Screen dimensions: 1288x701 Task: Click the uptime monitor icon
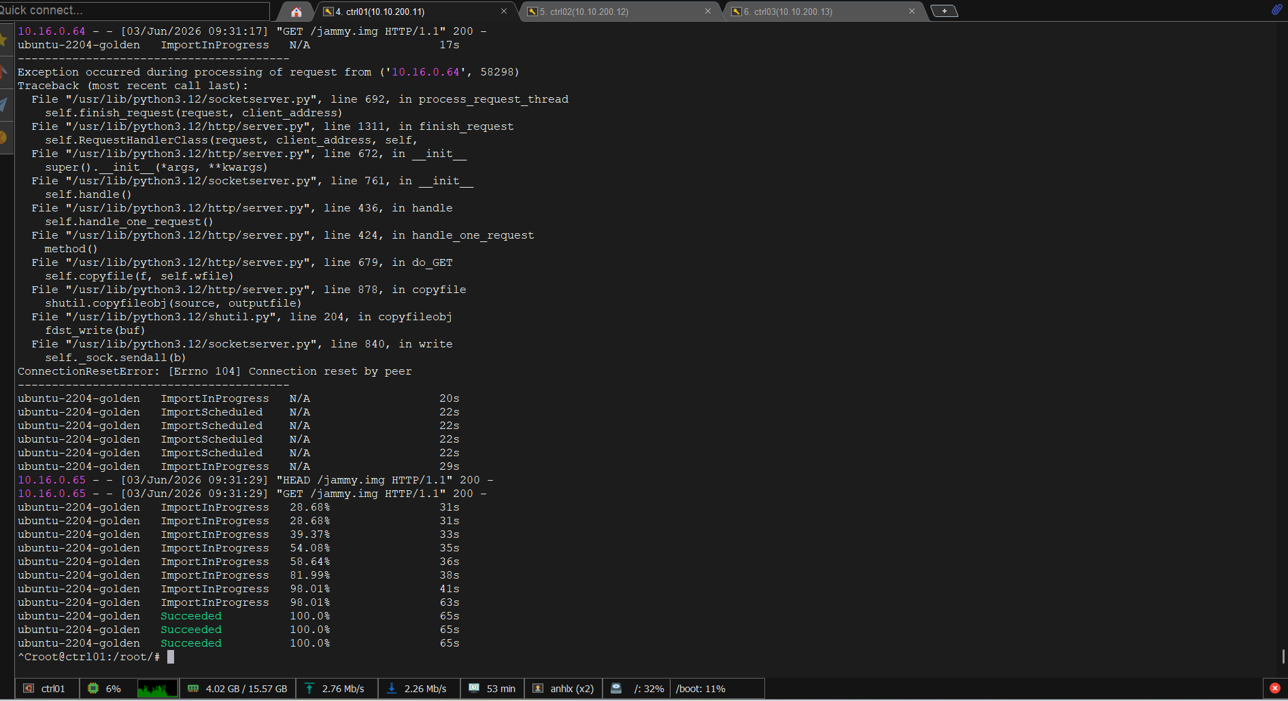[474, 688]
